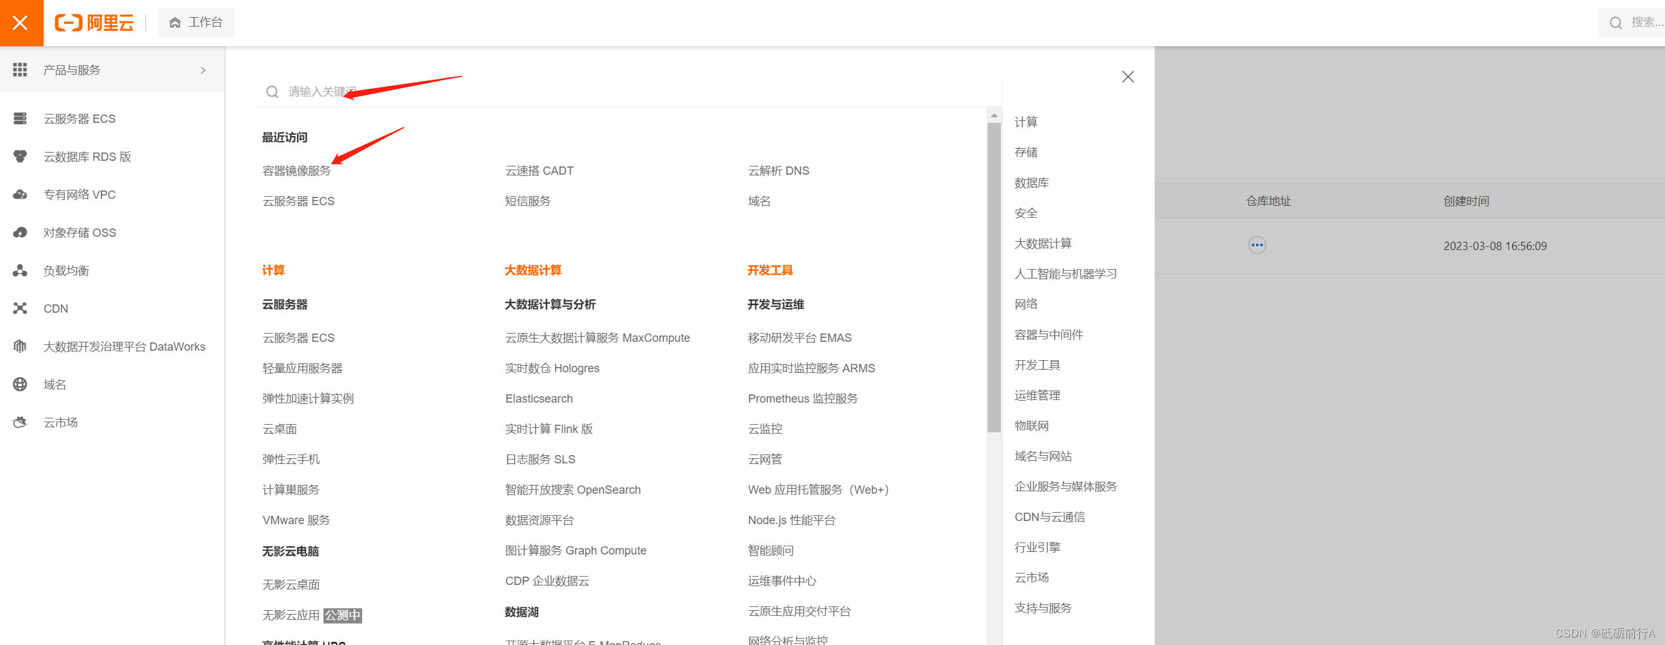
Task: Jump to 物联网 category in right index
Action: point(1031,426)
